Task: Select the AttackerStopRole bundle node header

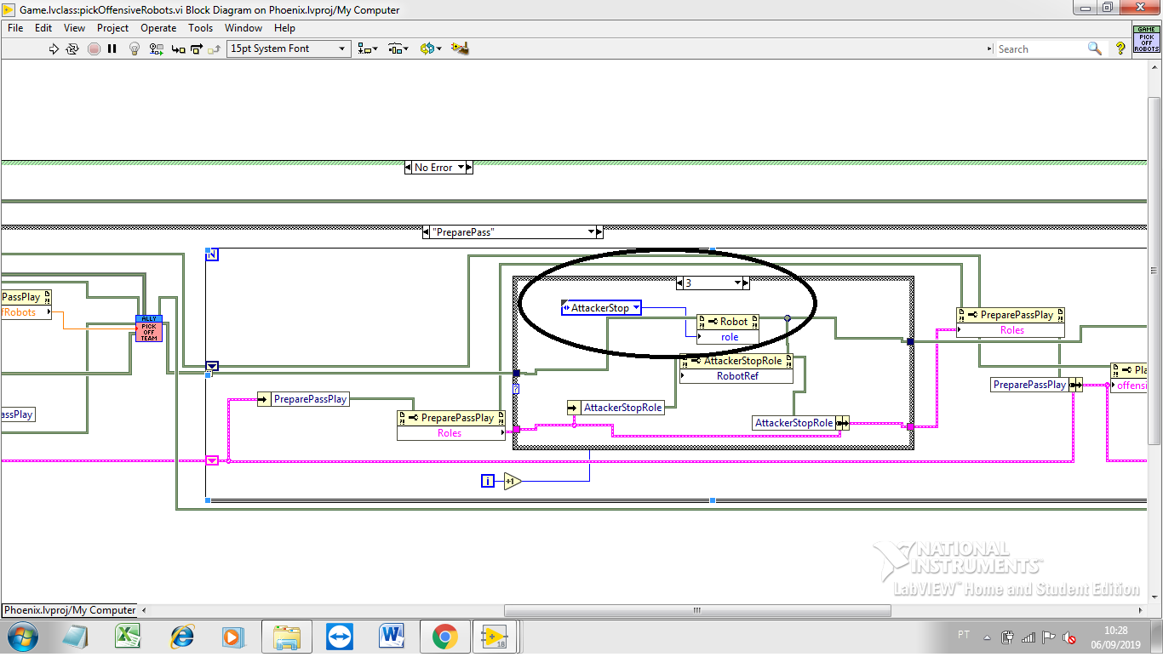Action: click(x=736, y=361)
